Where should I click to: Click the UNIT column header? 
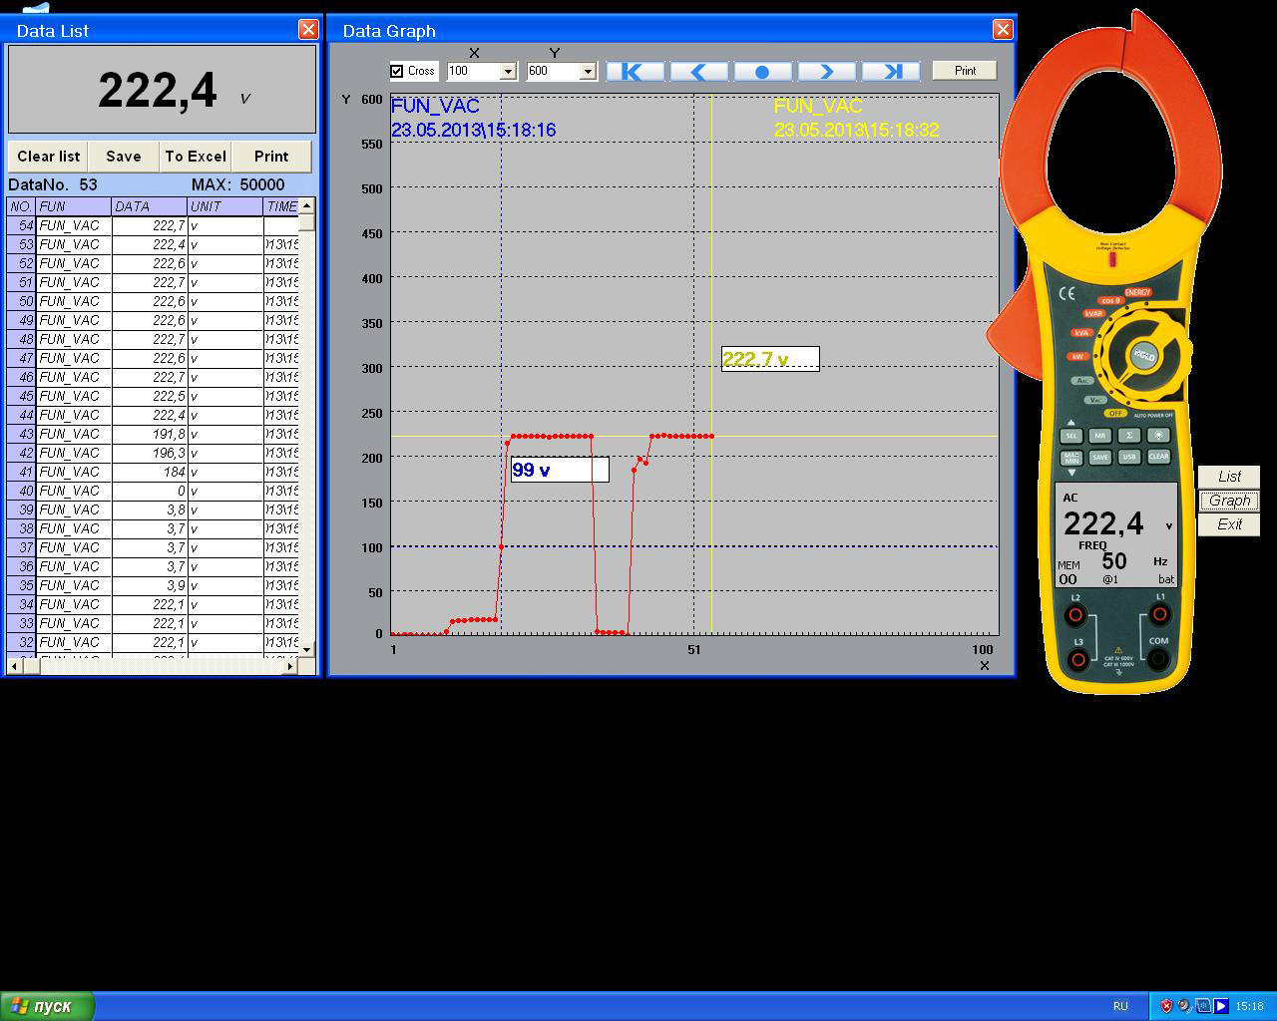tap(225, 206)
